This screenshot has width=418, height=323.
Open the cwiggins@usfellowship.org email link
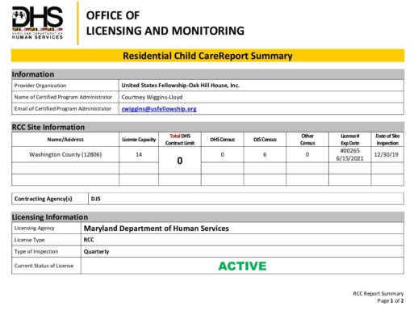tap(159, 109)
